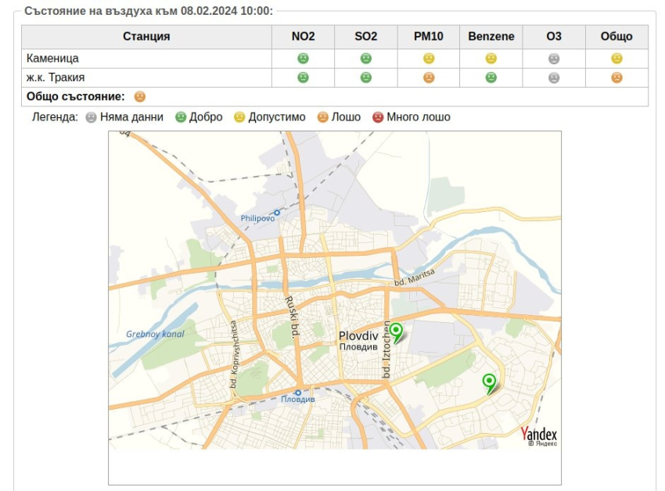
Task: Click the Yandex logo on the map
Action: coord(539,435)
